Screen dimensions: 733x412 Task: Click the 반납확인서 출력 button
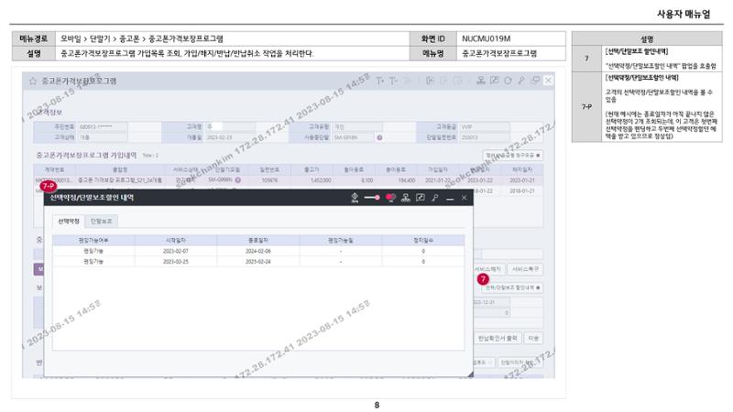pos(498,338)
